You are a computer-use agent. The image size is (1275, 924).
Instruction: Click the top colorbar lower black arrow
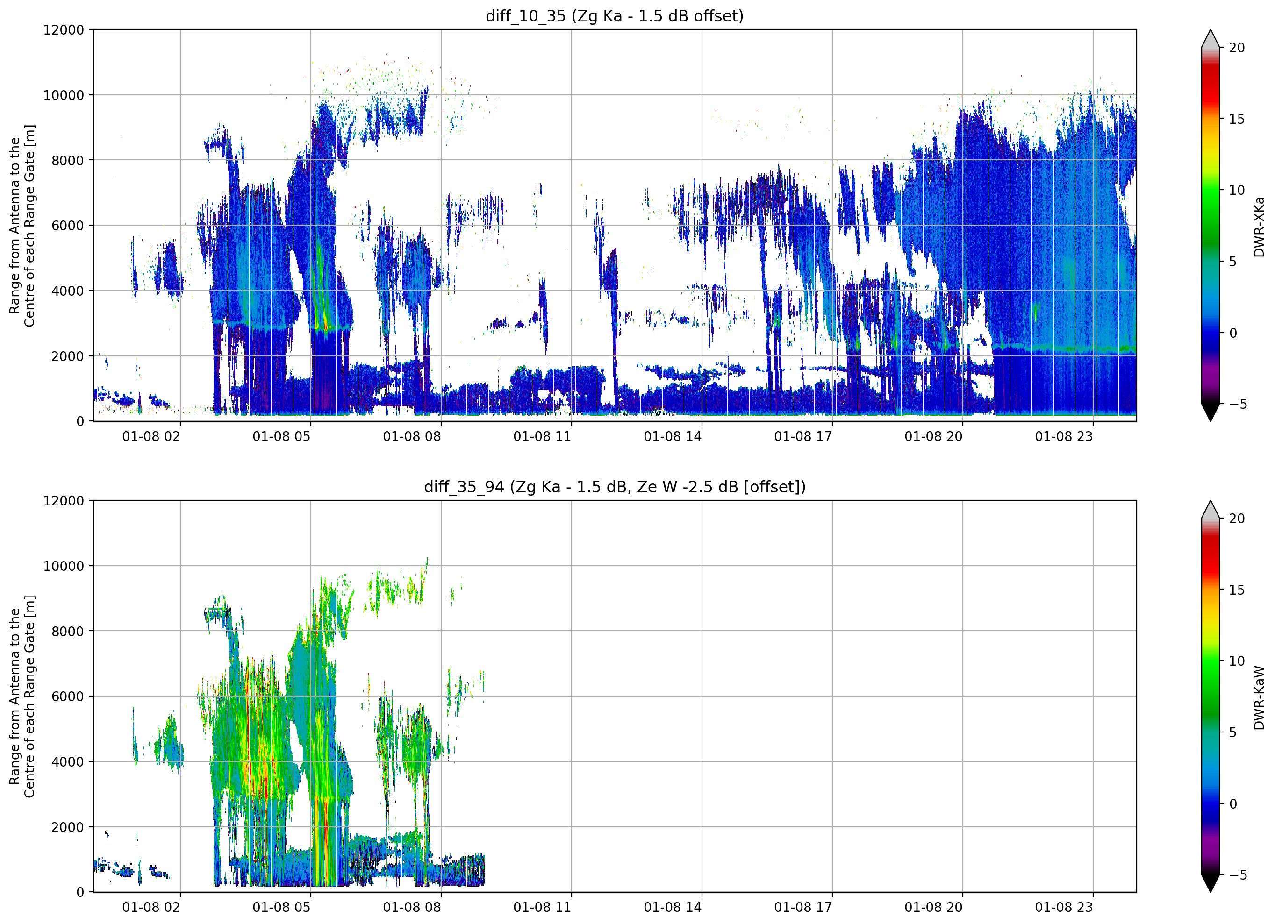coord(1211,412)
